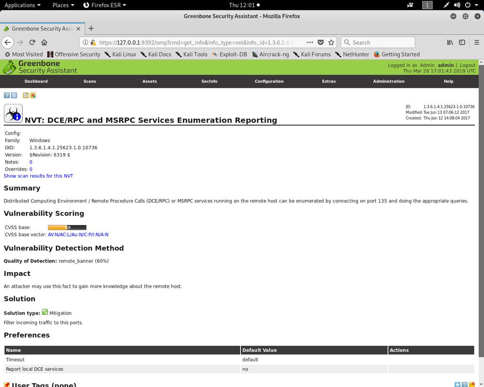
Task: Open the Firefox ESR app menu
Action: tap(104, 5)
